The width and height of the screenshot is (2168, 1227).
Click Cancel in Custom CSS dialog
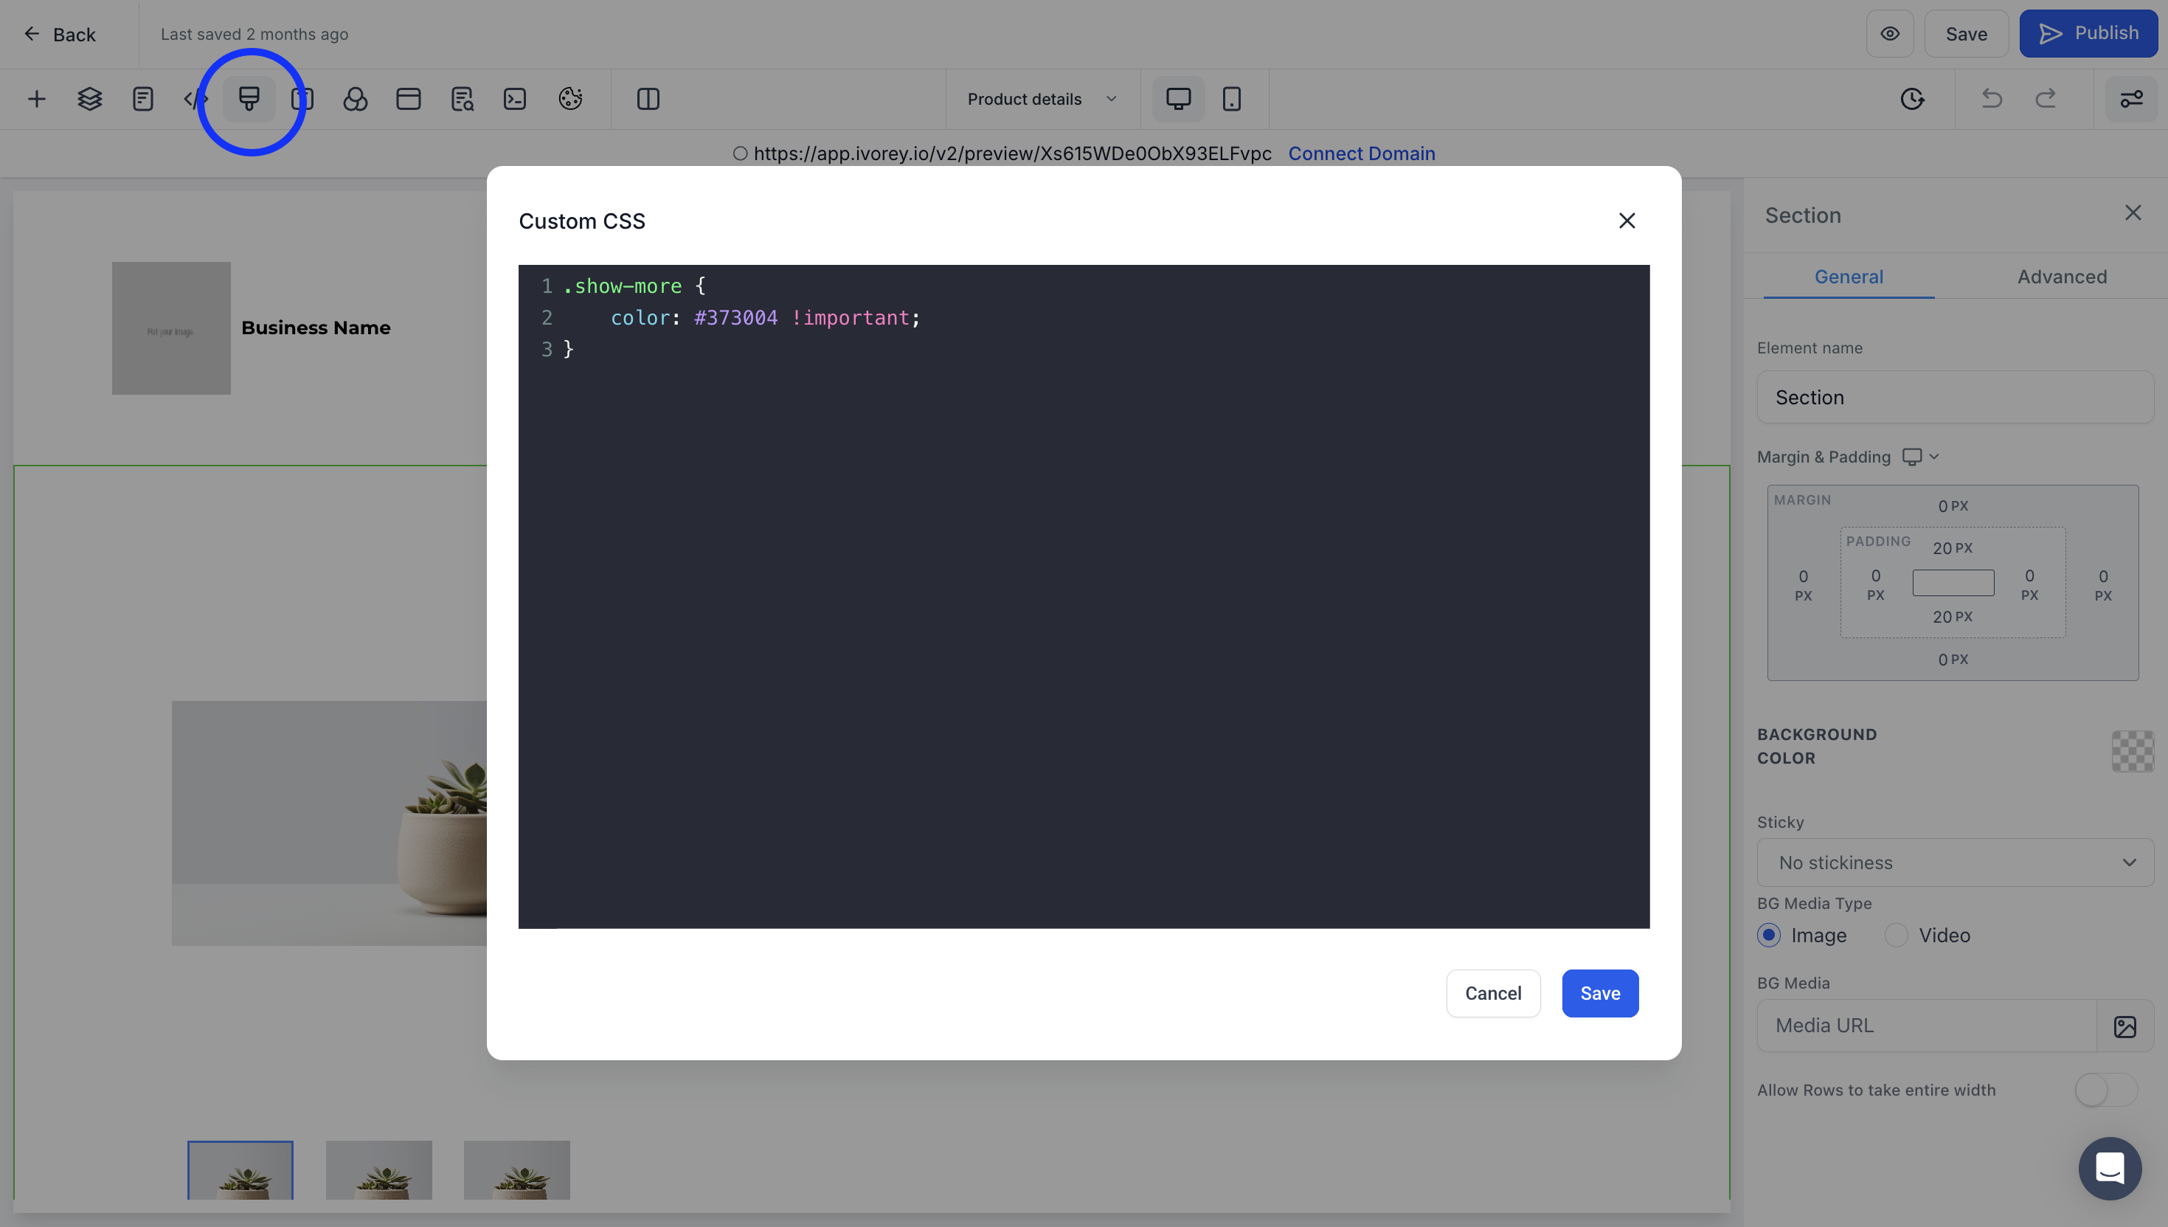click(1492, 994)
